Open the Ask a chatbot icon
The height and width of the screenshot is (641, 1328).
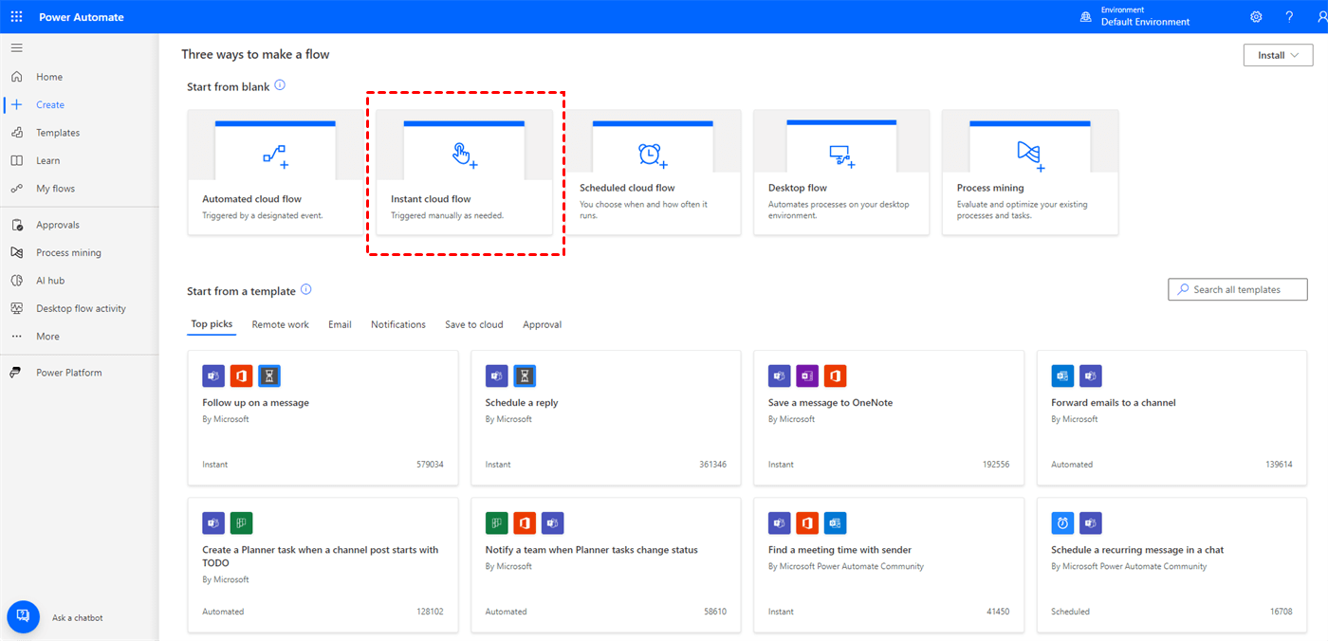(23, 616)
